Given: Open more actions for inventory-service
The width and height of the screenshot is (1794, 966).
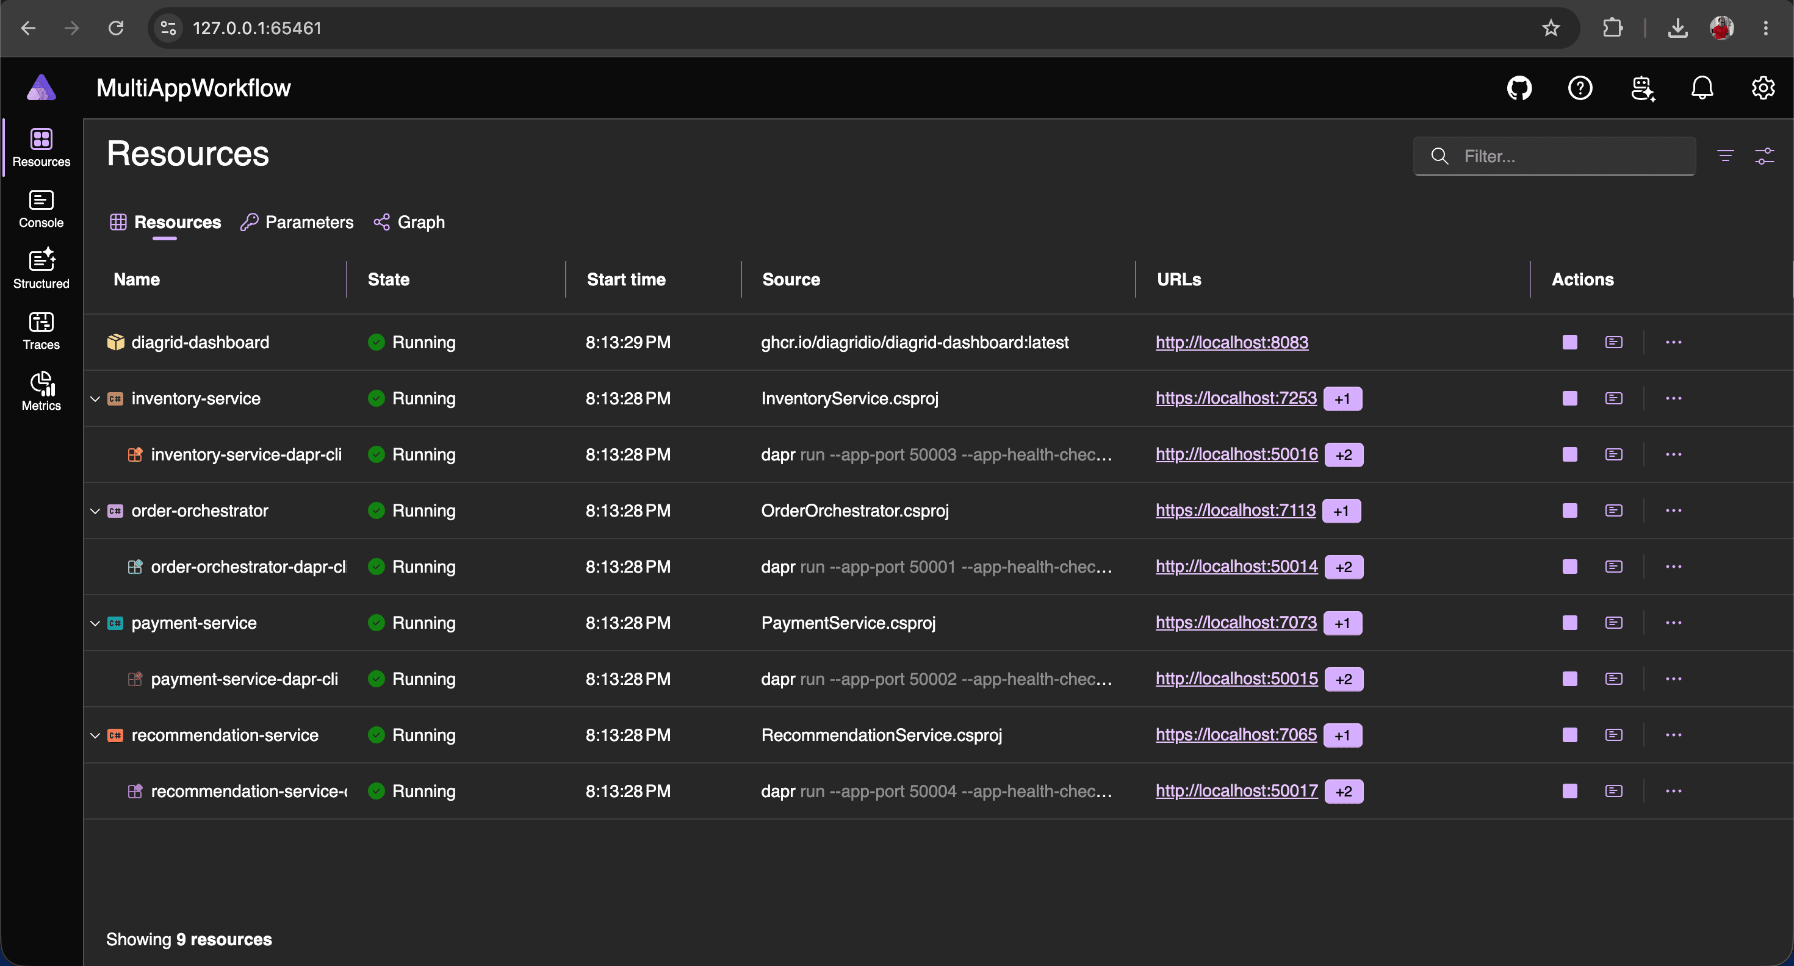Looking at the screenshot, I should pyautogui.click(x=1674, y=398).
